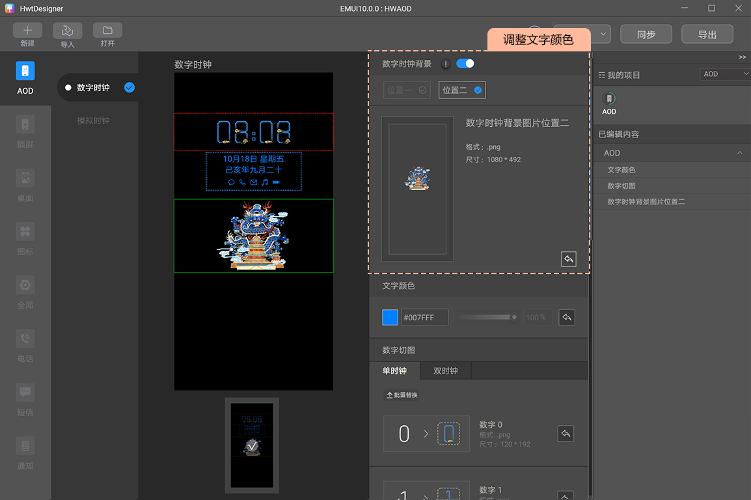The image size is (751, 500).
Task: Click the dragon image area in preview
Action: [x=254, y=236]
